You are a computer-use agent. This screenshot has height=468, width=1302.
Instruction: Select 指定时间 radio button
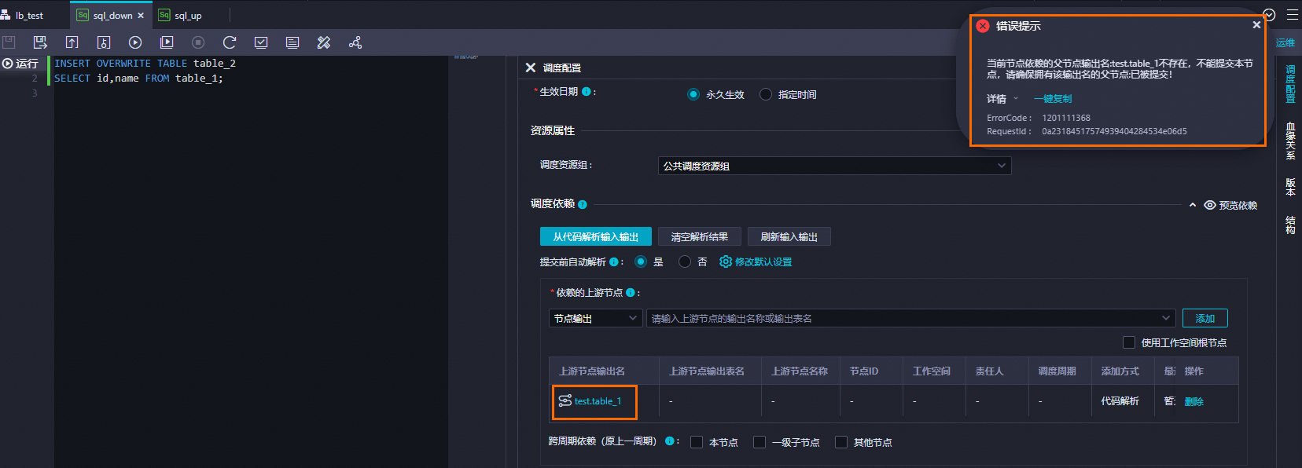point(766,94)
